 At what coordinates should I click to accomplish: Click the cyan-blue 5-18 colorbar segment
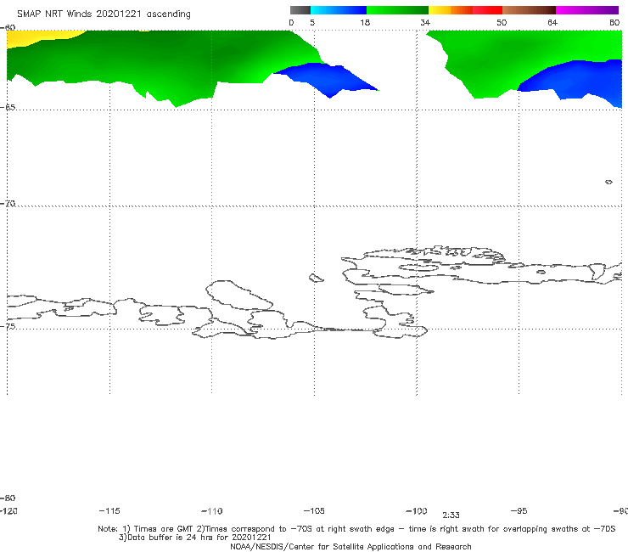(x=339, y=10)
